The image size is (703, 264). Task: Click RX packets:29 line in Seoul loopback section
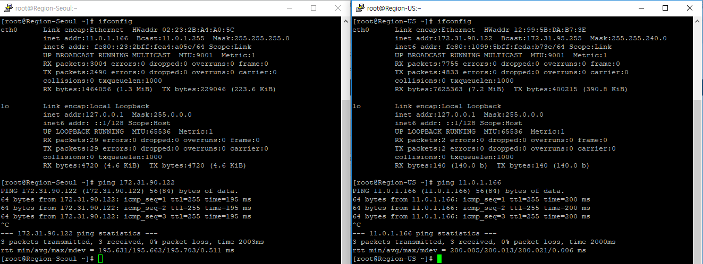click(151, 140)
